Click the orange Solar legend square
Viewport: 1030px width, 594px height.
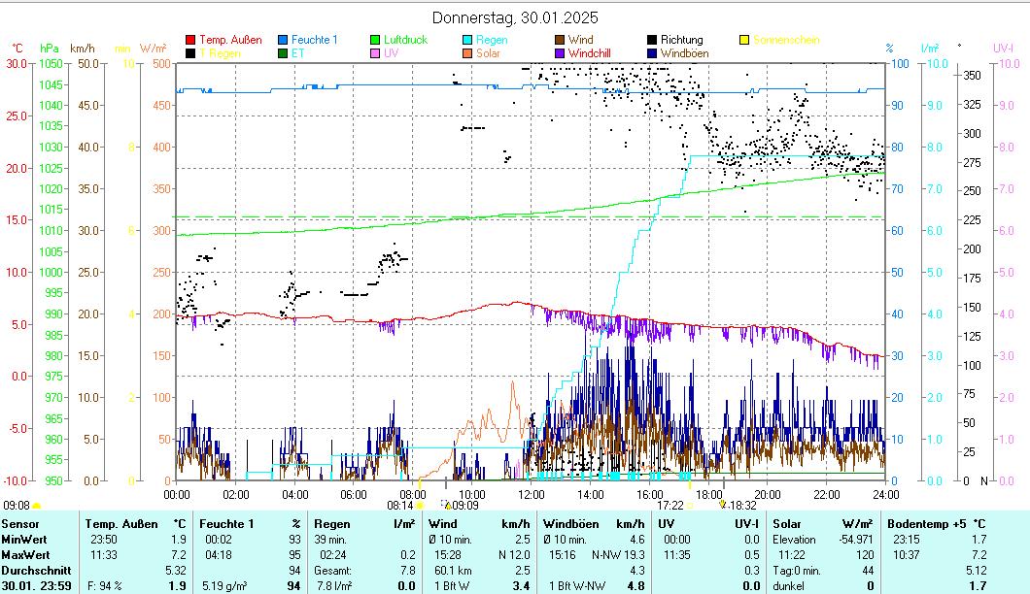click(x=467, y=53)
